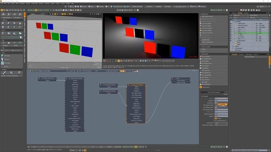This screenshot has width=271, height=152.
Task: Toggle visibility eye of Alpha Output row
Action: [x=231, y=24]
